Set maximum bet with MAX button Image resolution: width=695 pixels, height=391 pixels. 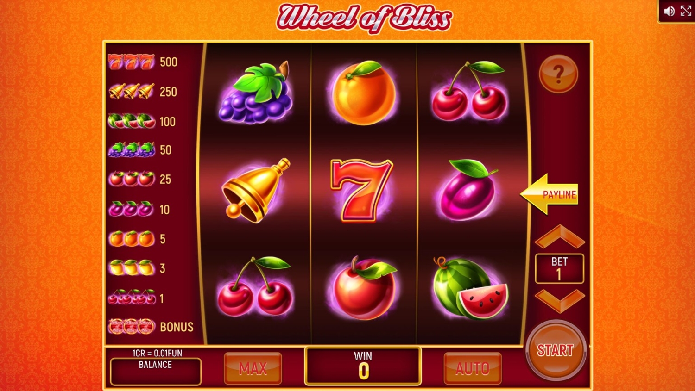(x=253, y=368)
